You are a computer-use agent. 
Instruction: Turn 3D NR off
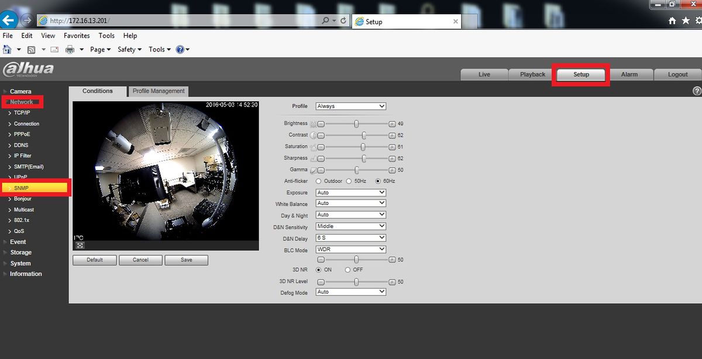click(347, 270)
